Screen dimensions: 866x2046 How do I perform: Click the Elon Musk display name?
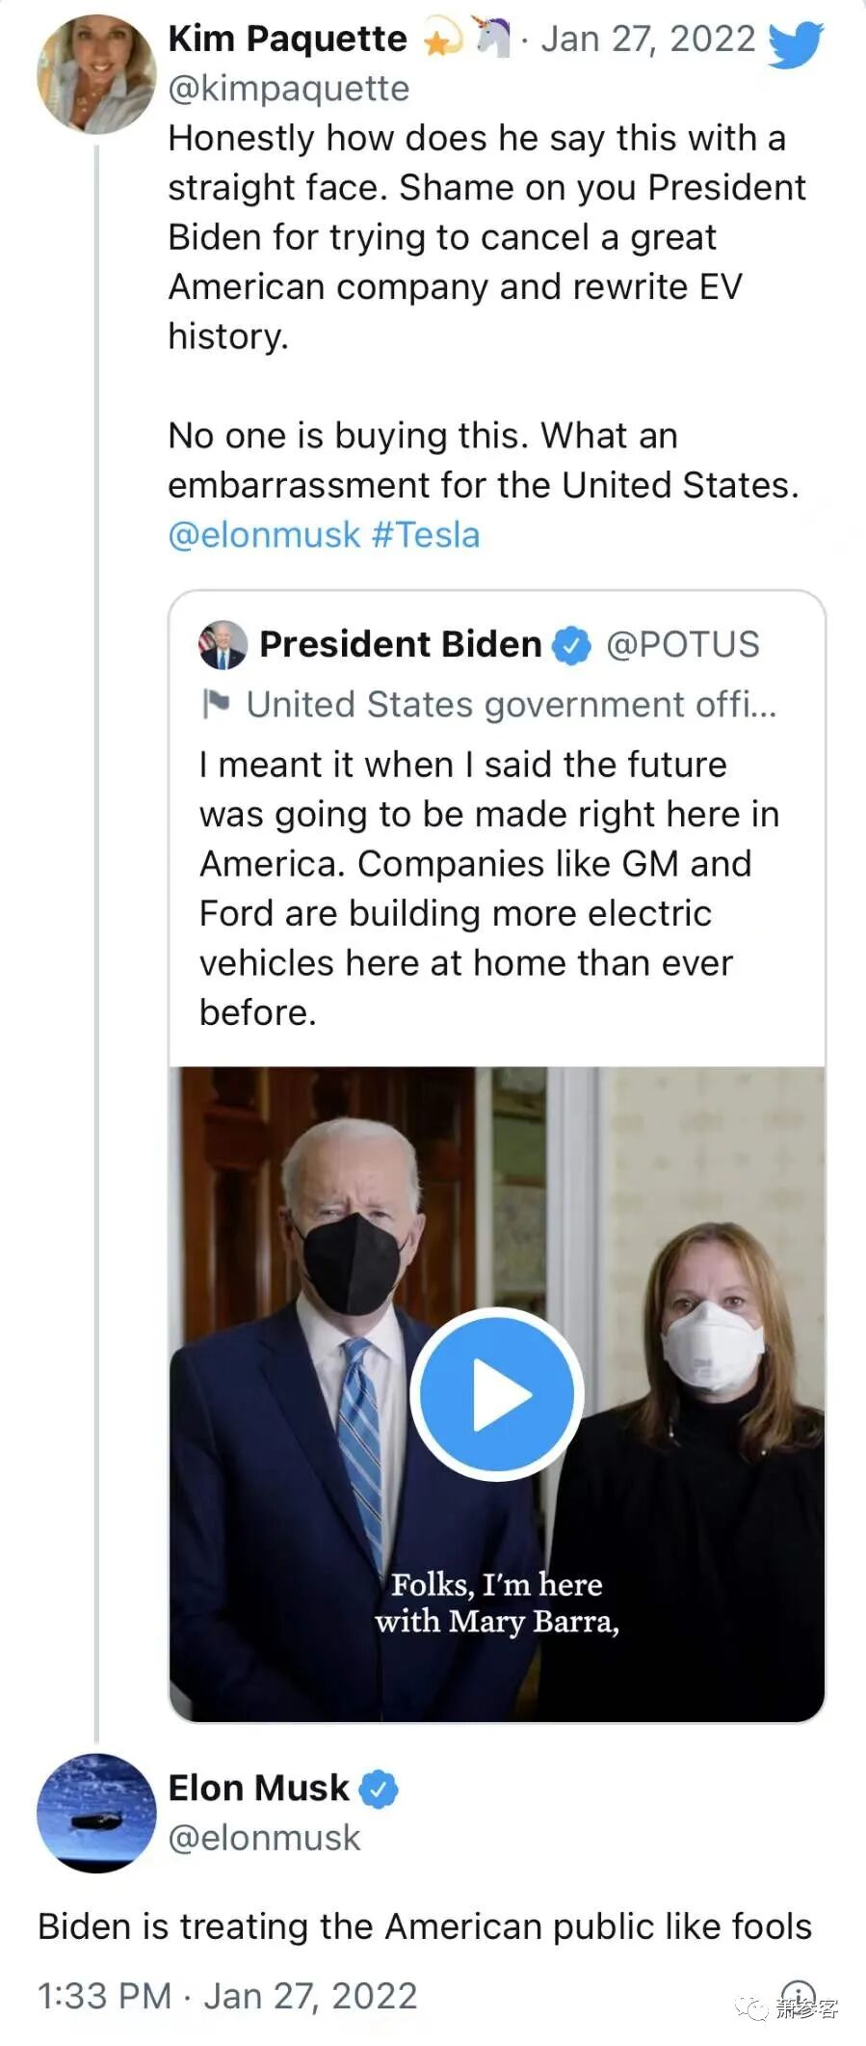coord(258,1788)
